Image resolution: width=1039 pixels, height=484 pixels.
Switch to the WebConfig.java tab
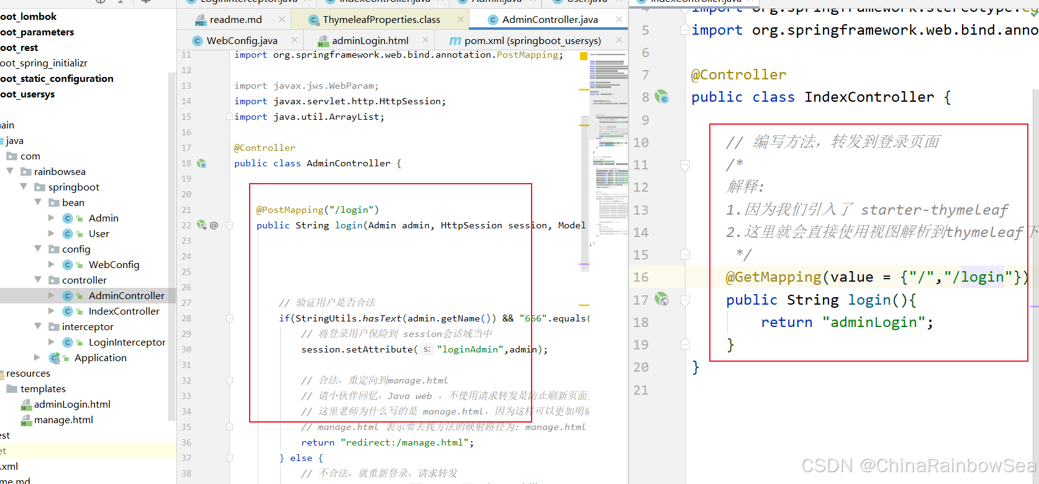pyautogui.click(x=242, y=41)
